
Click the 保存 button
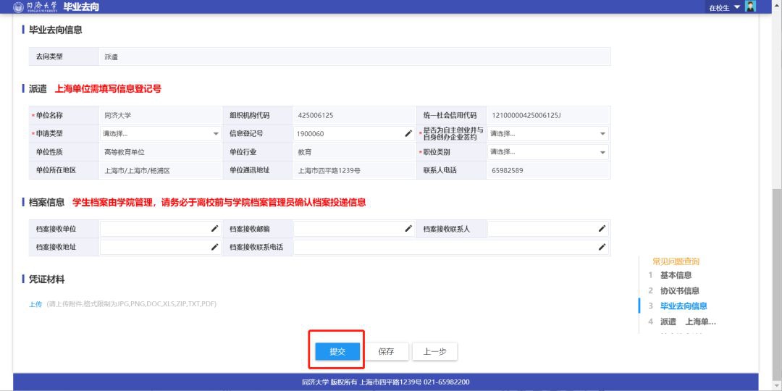[x=386, y=351]
